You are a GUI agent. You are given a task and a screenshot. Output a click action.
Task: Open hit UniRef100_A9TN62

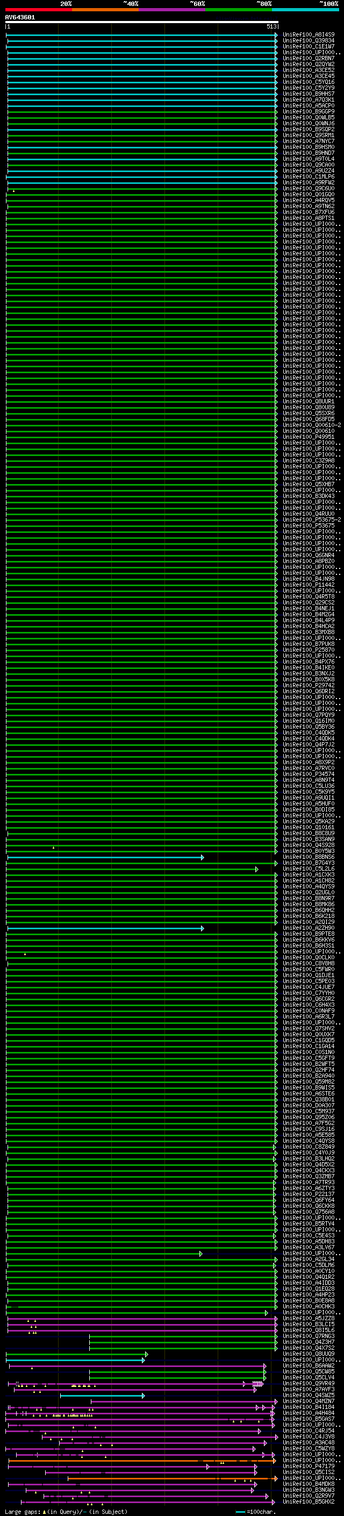click(308, 206)
